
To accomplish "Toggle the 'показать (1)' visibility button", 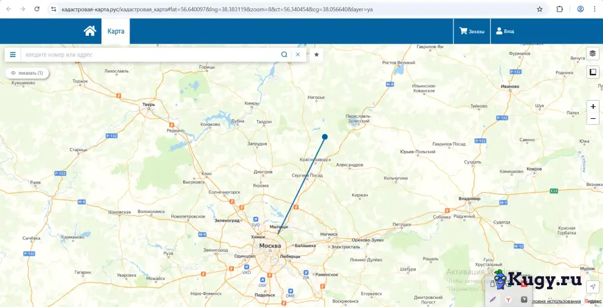I will point(27,73).
